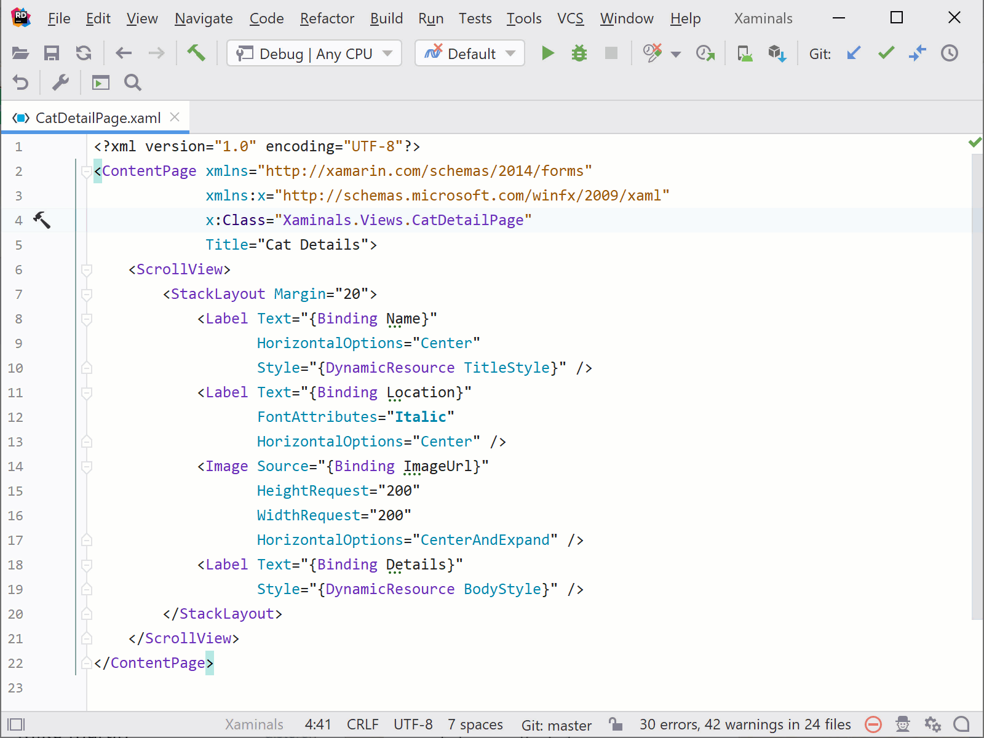Open Git history clock icon
The image size is (984, 738).
950,54
